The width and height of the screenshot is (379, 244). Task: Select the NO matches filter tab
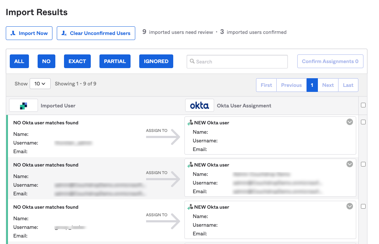pos(46,61)
